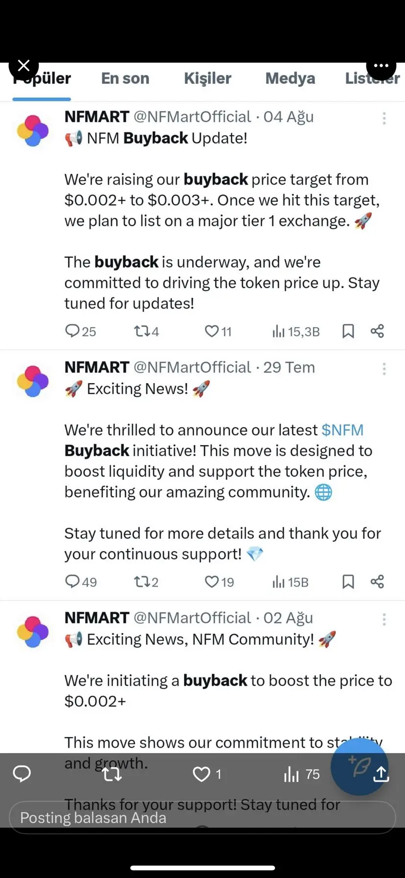
Task: Open more options for the 29 Tem tweet
Action: coord(384,368)
